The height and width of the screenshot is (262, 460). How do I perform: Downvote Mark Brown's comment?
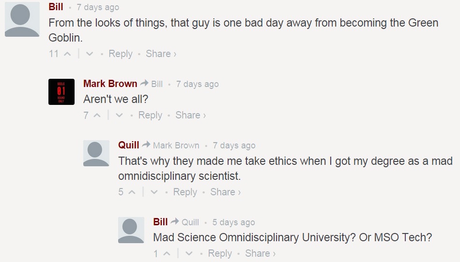[x=119, y=115]
